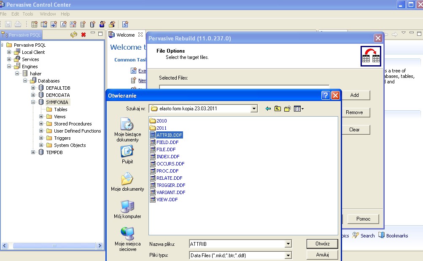
Task: Open the Help menu
Action: 65,14
